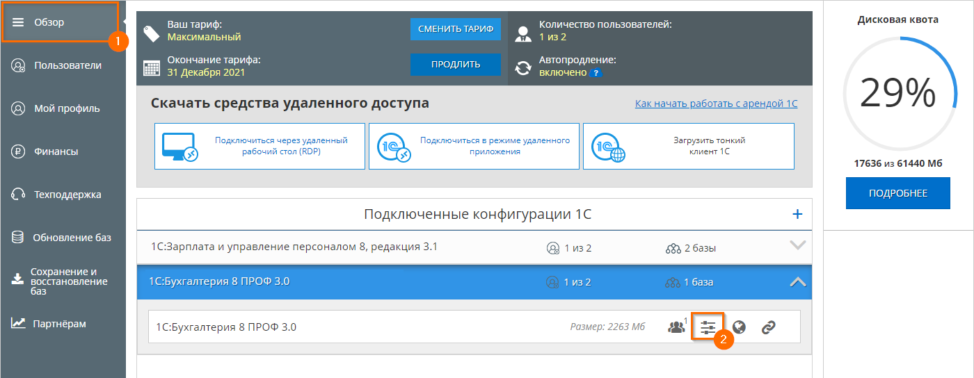Click the включено autorenewal status
974x378 pixels.
(563, 72)
